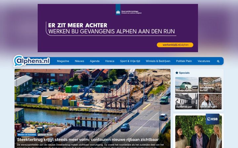
Task: Navigate to Winkels & Bedrijven
Action: (158, 61)
